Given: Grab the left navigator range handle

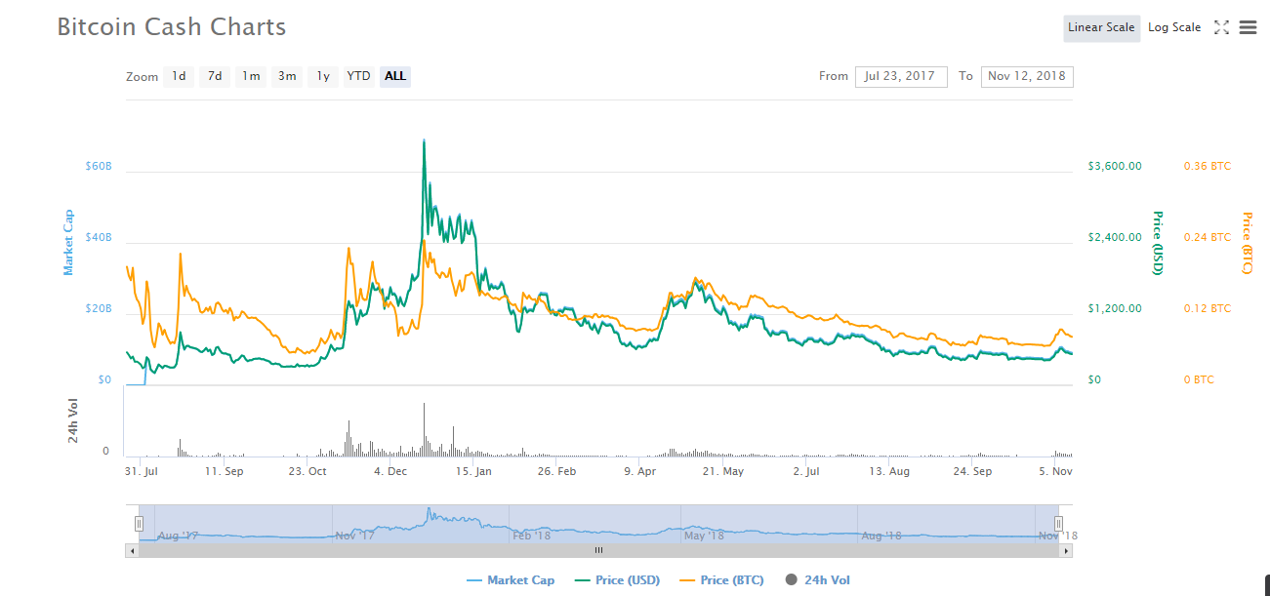Looking at the screenshot, I should [x=139, y=524].
